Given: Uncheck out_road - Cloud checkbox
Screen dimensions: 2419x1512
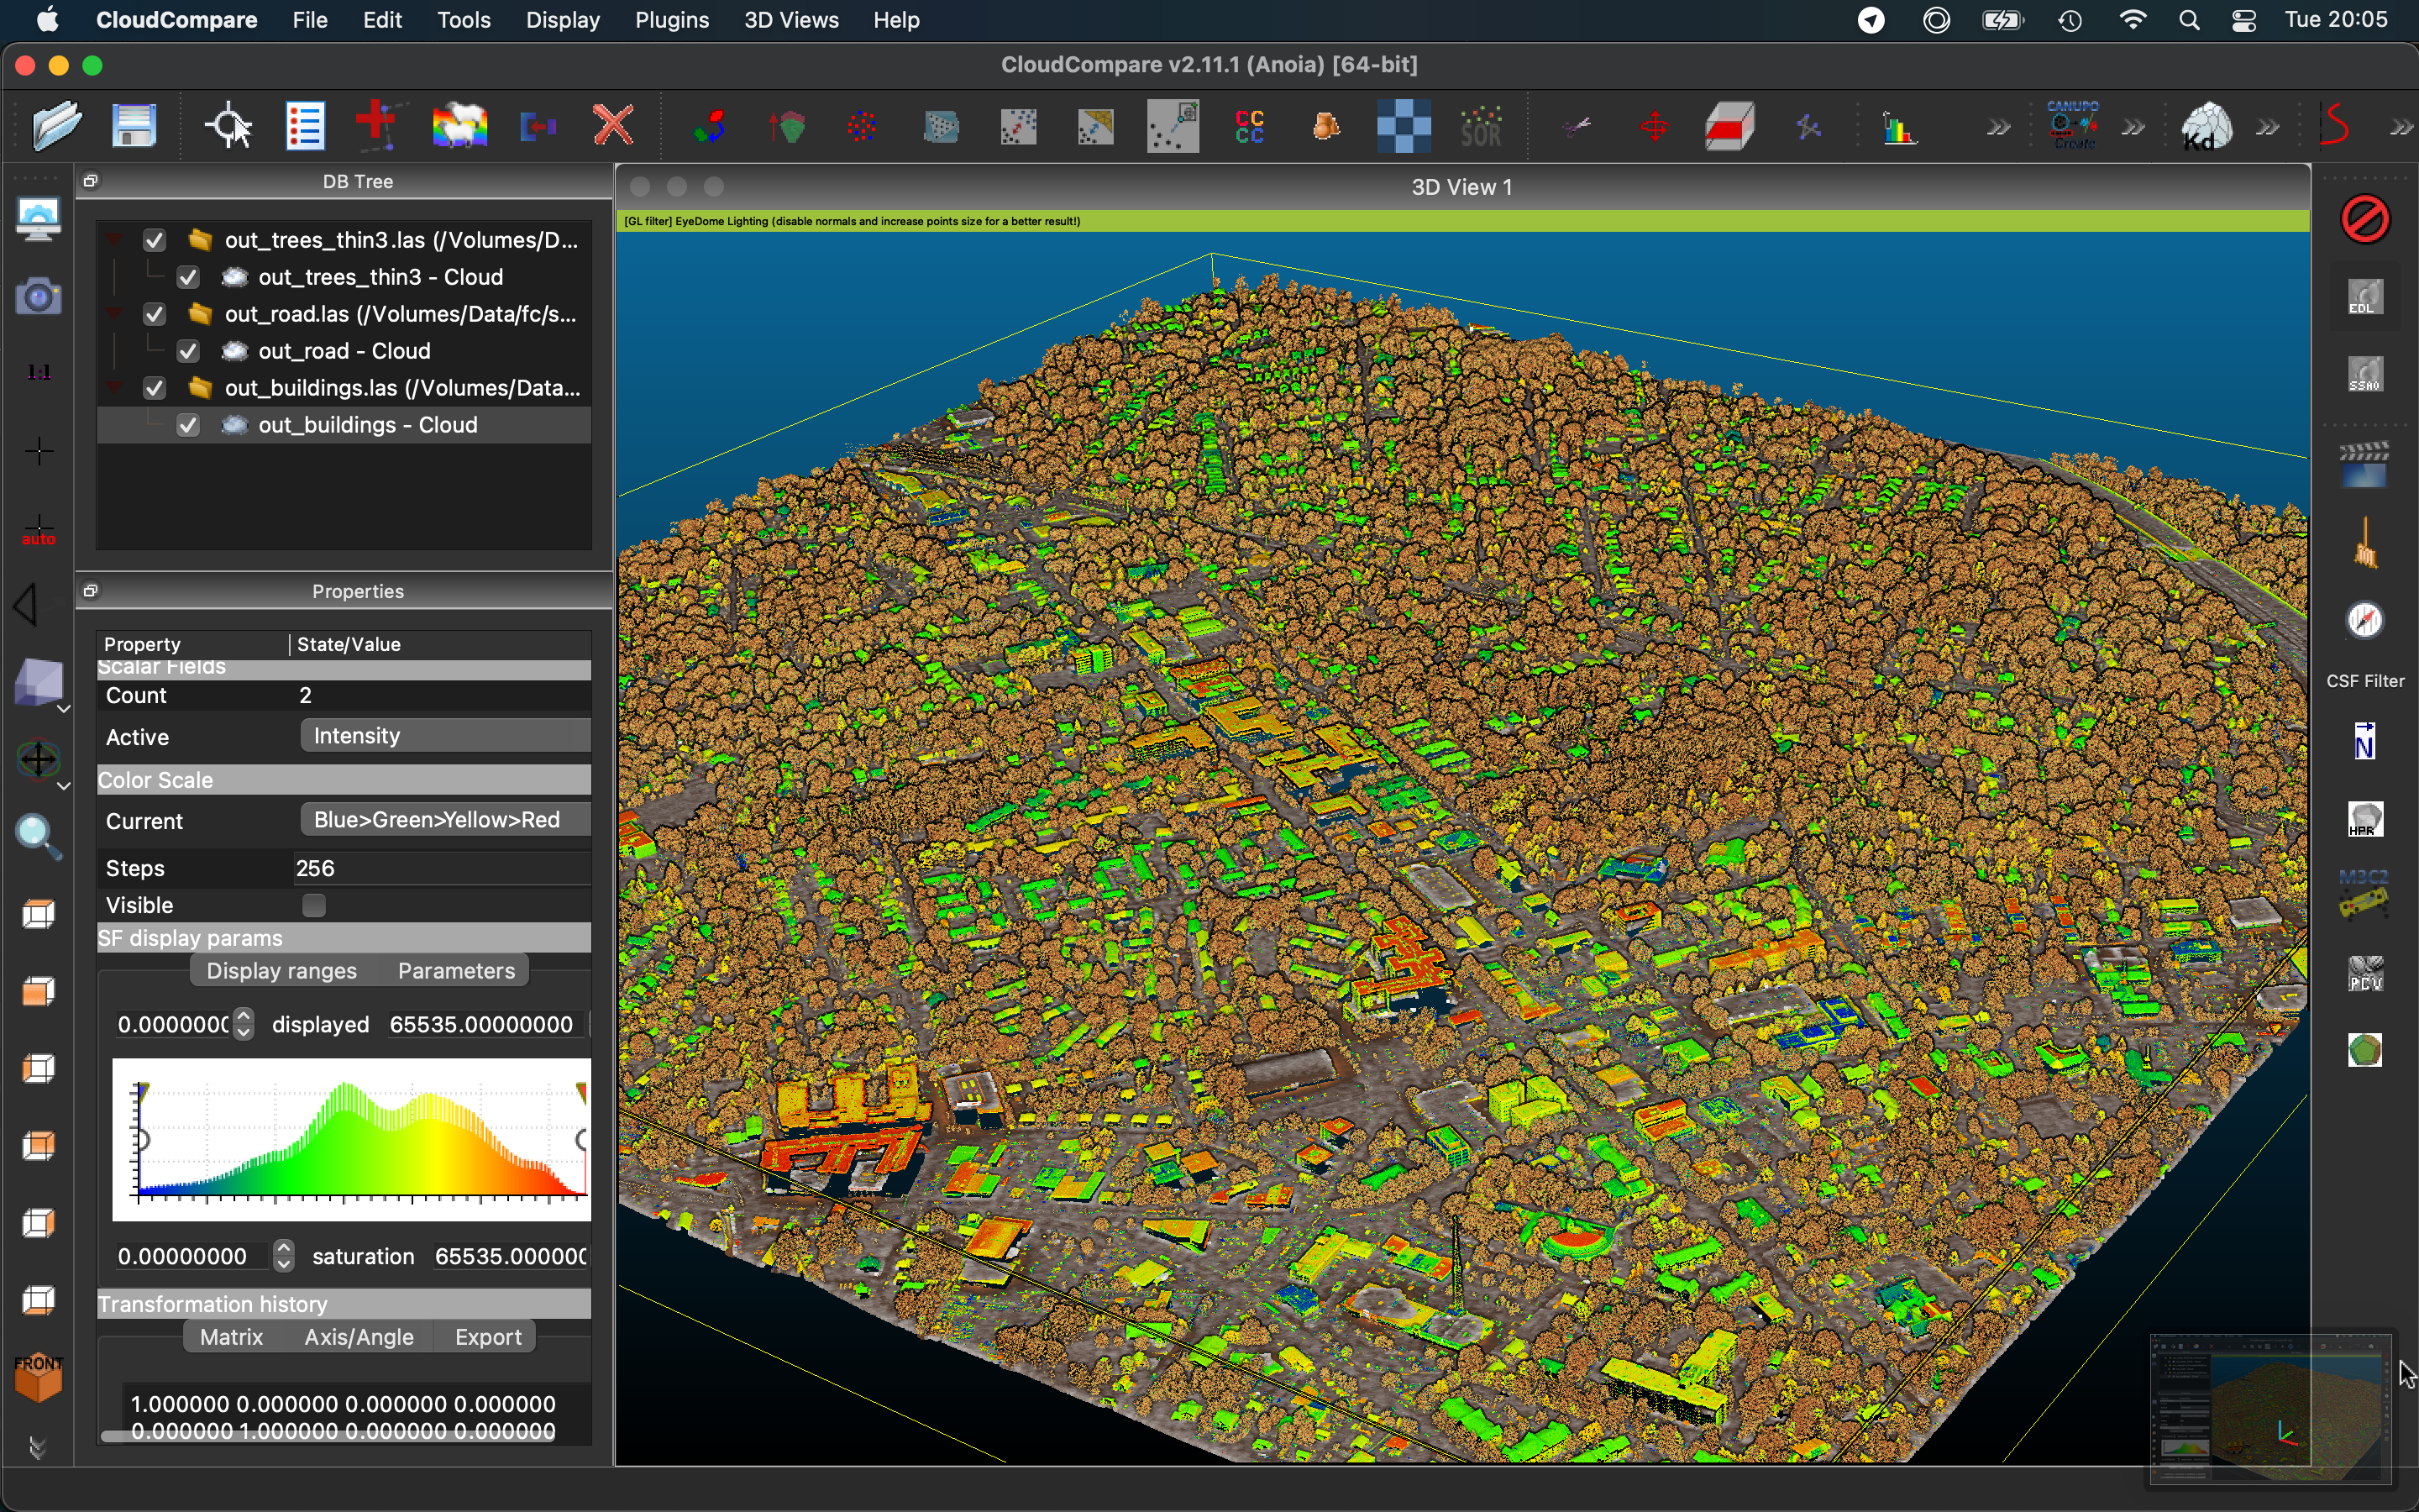Looking at the screenshot, I should [x=188, y=351].
